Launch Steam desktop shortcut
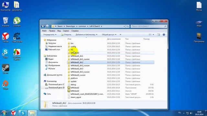The width and height of the screenshot is (207, 116). (5, 69)
